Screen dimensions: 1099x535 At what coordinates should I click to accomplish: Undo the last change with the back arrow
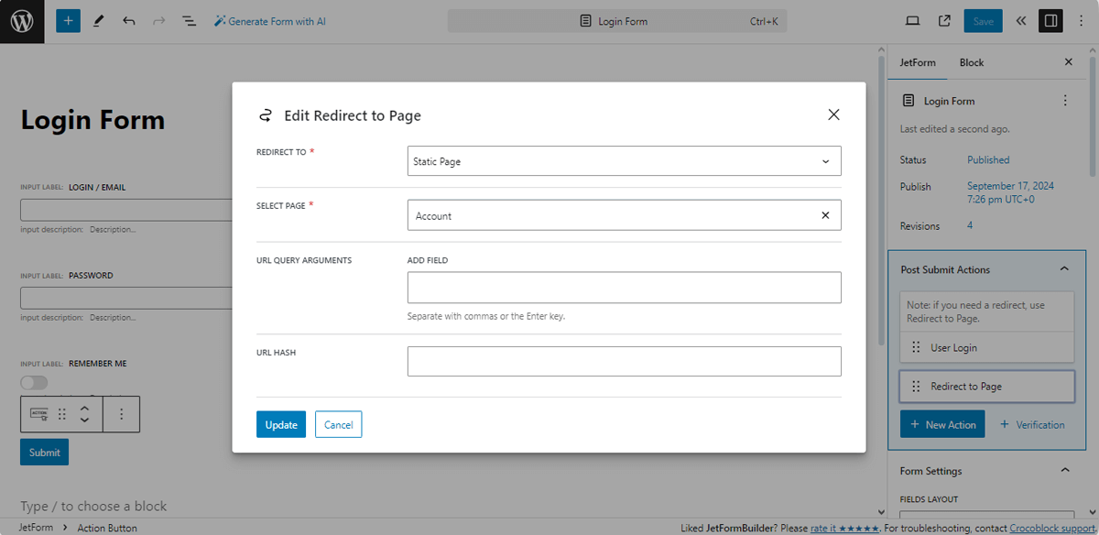click(127, 19)
